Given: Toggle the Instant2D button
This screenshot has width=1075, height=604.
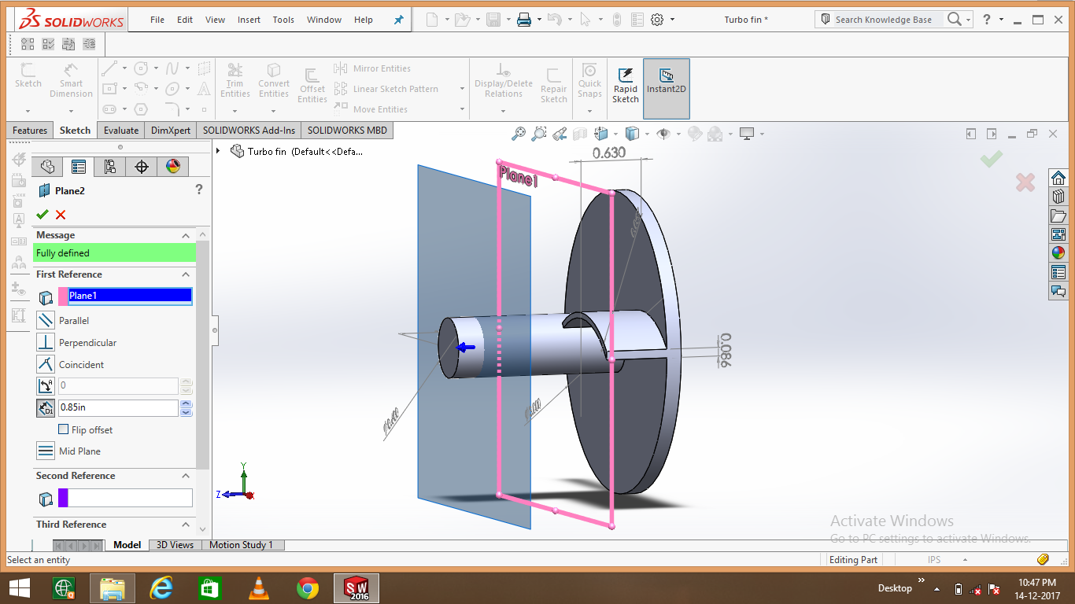Looking at the screenshot, I should [666, 88].
